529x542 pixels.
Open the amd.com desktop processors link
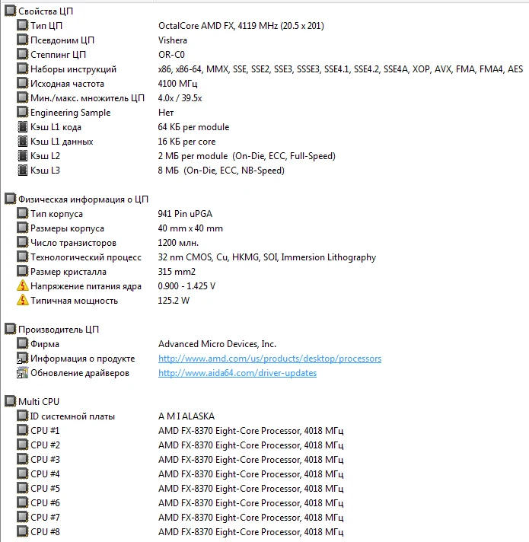point(270,359)
